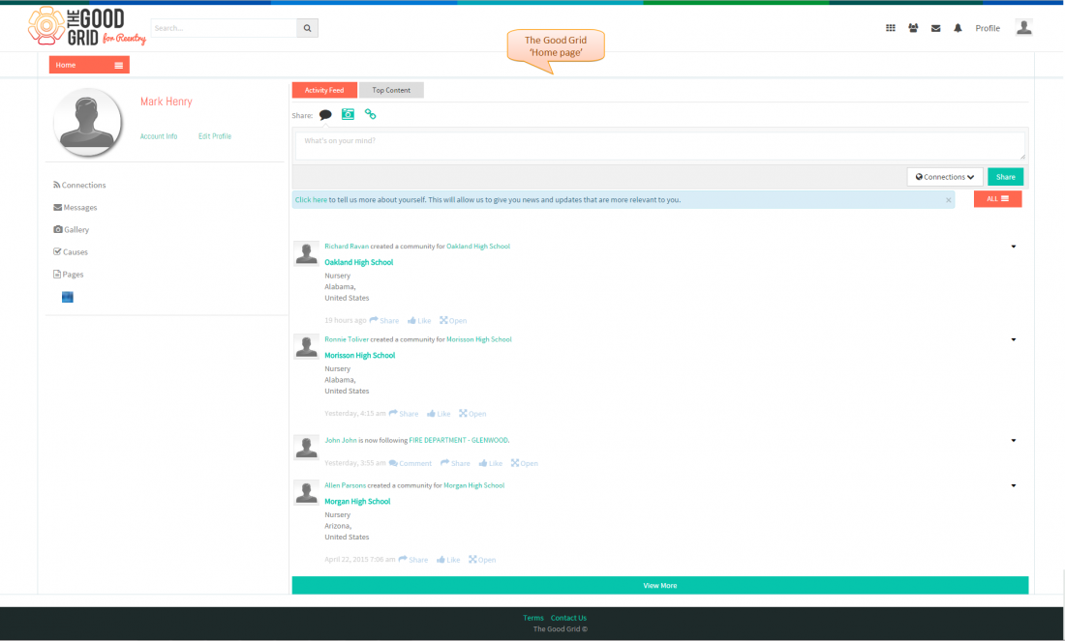The image size is (1065, 641).
Task: Open Connections in the left sidebar
Action: 79,186
